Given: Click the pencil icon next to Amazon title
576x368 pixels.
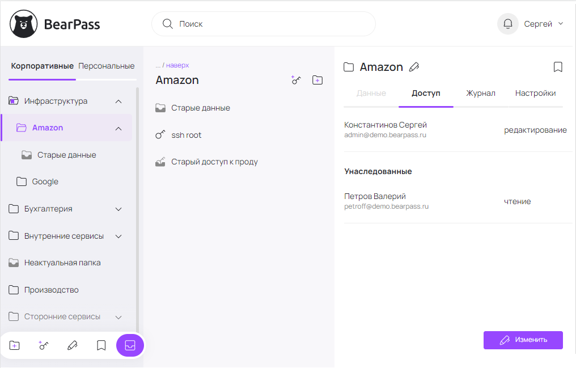Looking at the screenshot, I should click(x=414, y=67).
